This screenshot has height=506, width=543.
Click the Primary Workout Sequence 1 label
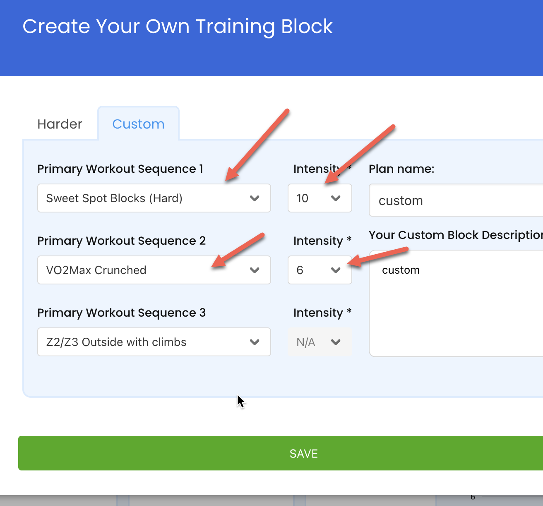tap(120, 169)
